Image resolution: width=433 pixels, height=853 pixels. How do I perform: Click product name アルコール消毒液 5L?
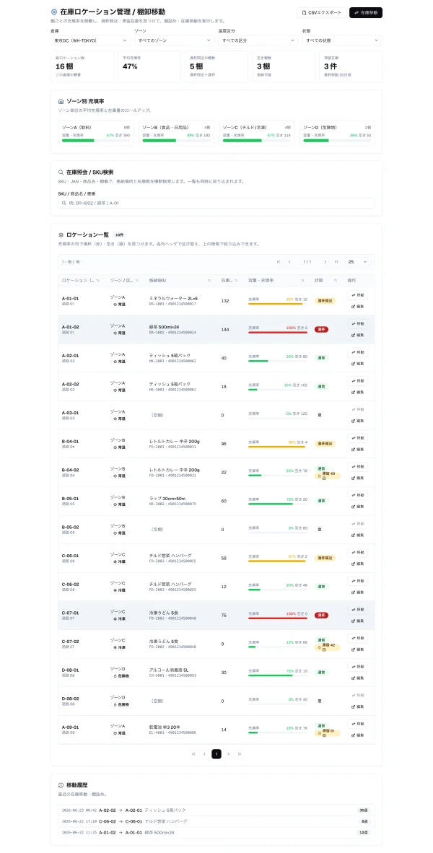[x=170, y=670]
